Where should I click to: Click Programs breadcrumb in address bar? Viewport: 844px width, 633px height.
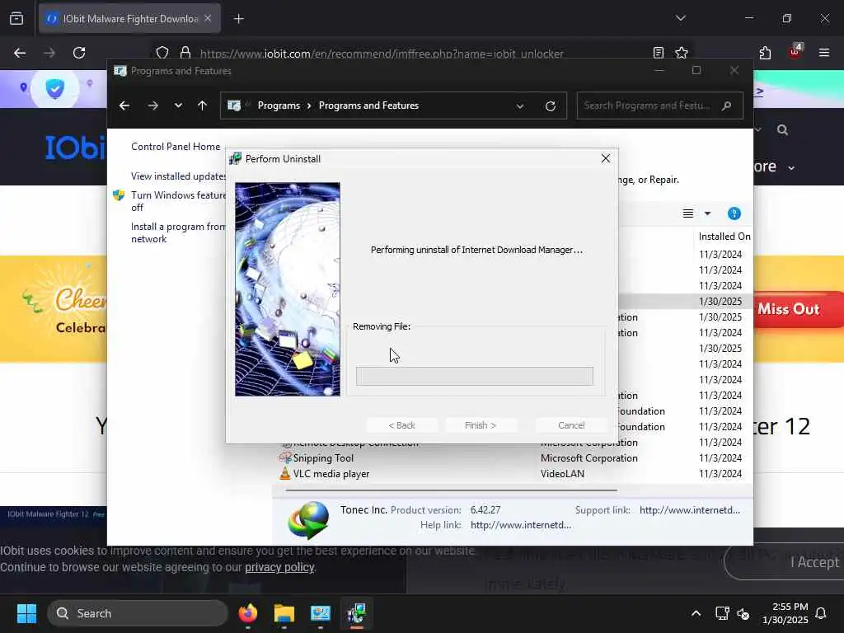tap(279, 105)
